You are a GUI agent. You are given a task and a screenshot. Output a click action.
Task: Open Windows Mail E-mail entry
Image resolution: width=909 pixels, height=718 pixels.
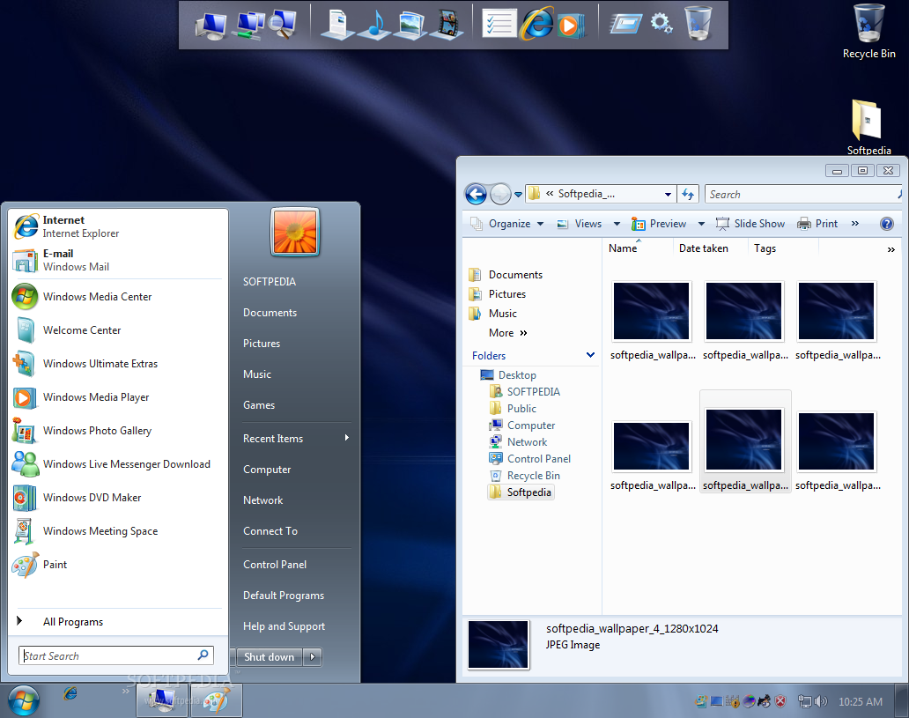(x=116, y=260)
